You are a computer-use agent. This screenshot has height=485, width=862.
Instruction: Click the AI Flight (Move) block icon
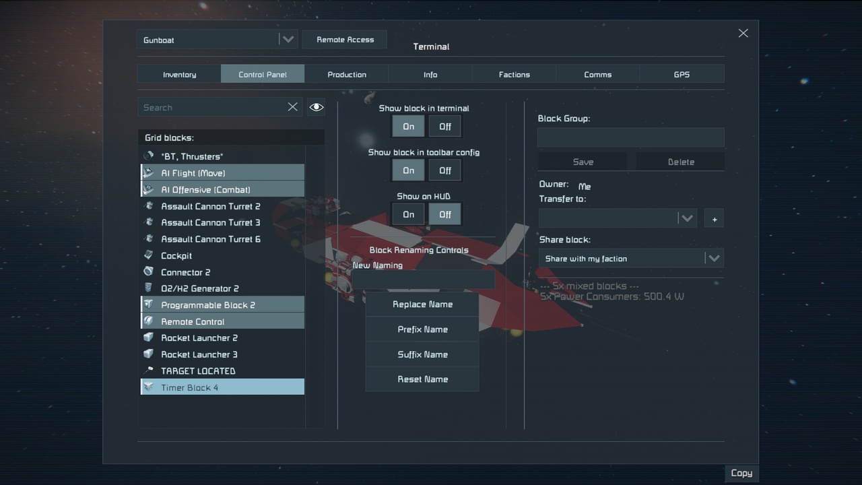148,173
